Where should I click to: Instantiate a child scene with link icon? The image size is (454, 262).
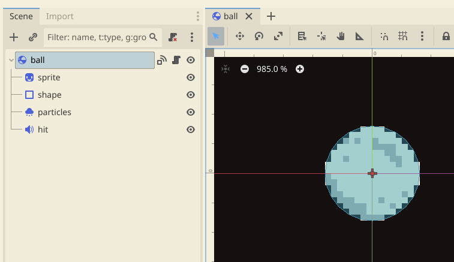click(x=33, y=37)
